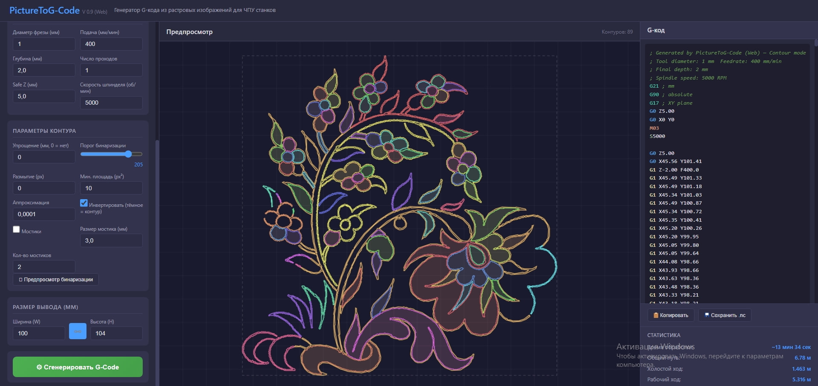Click the Порог бинаризации slider handle
The image size is (818, 386).
(x=128, y=154)
